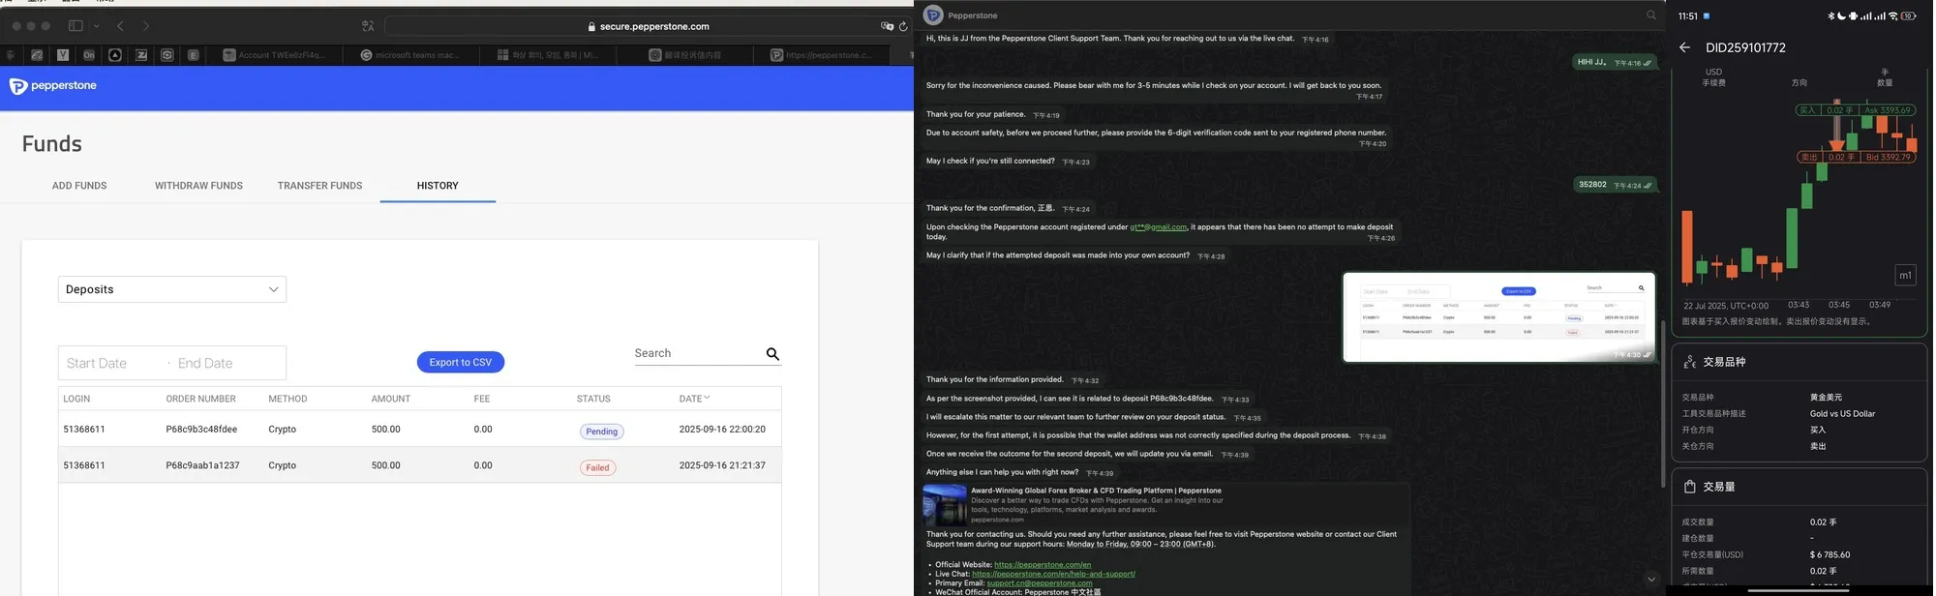1936x596 pixels.
Task: Focus the secure.pepperstone.com address bar
Action: [649, 26]
